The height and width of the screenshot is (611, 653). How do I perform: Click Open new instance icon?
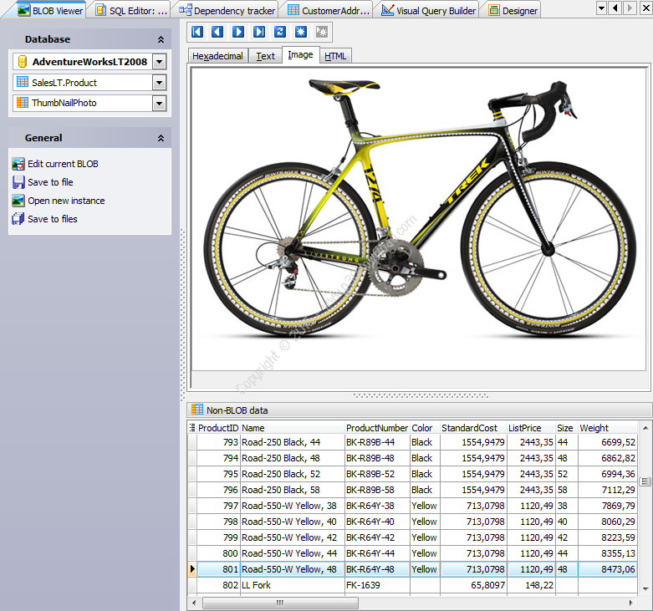point(18,201)
